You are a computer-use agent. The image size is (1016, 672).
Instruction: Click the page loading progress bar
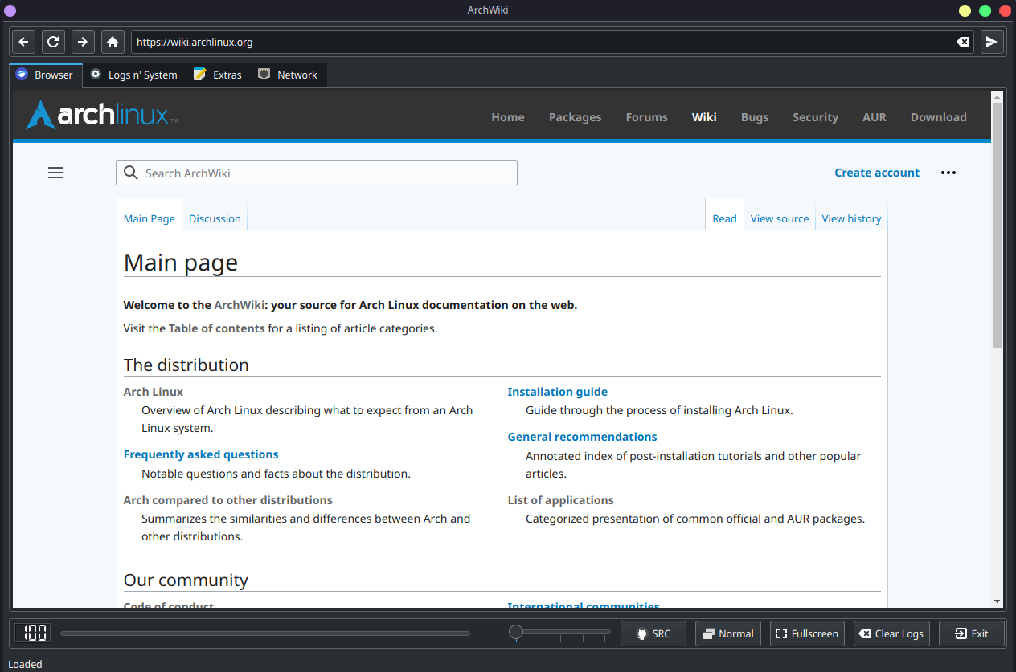265,633
